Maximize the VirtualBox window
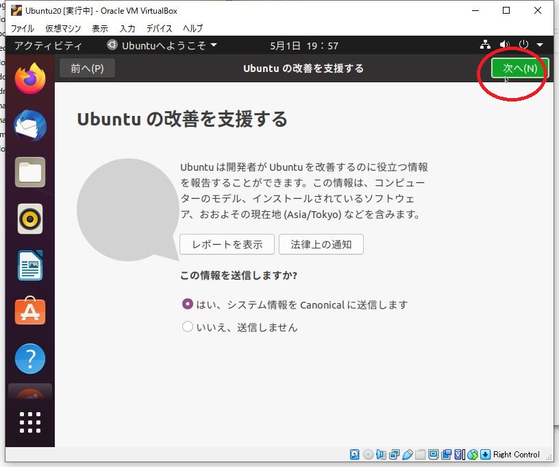The width and height of the screenshot is (559, 467). 506,10
